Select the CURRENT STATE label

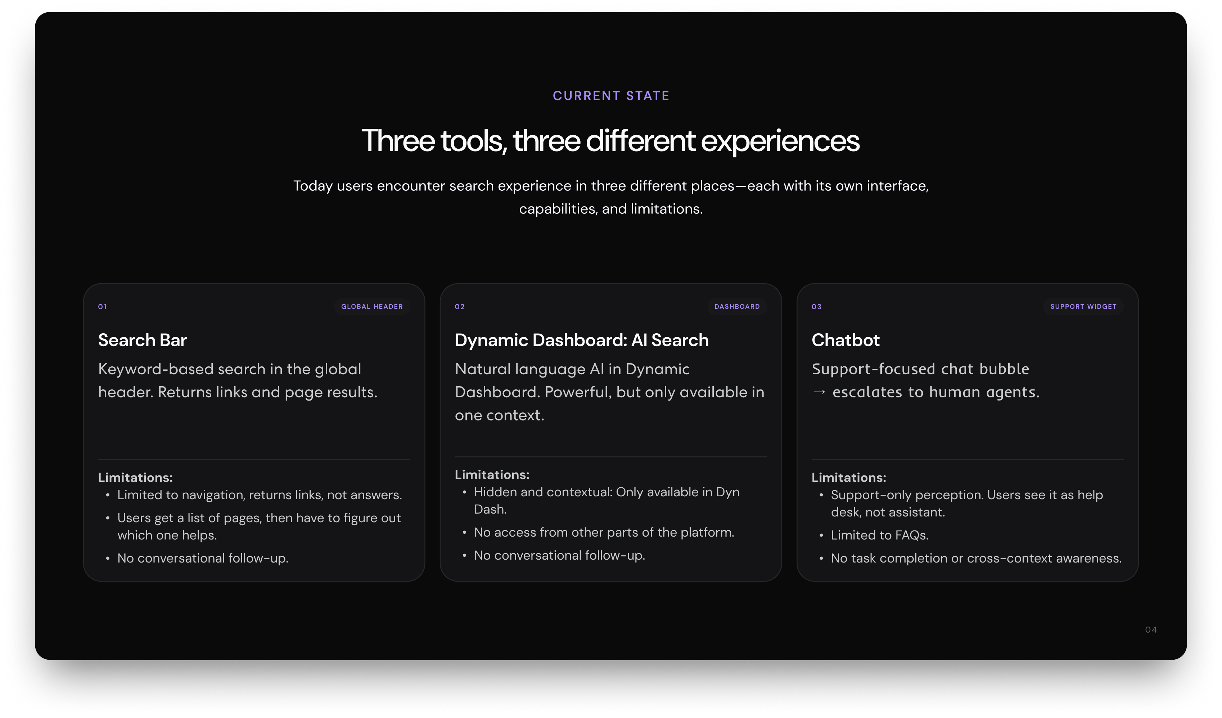click(611, 95)
